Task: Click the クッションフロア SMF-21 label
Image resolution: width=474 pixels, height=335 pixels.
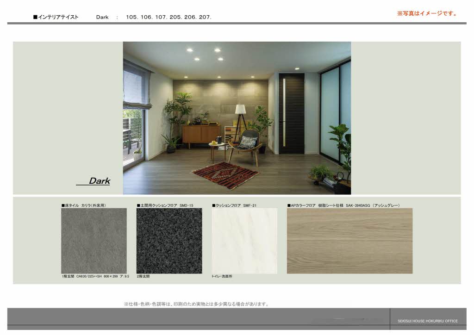Action: (x=234, y=205)
